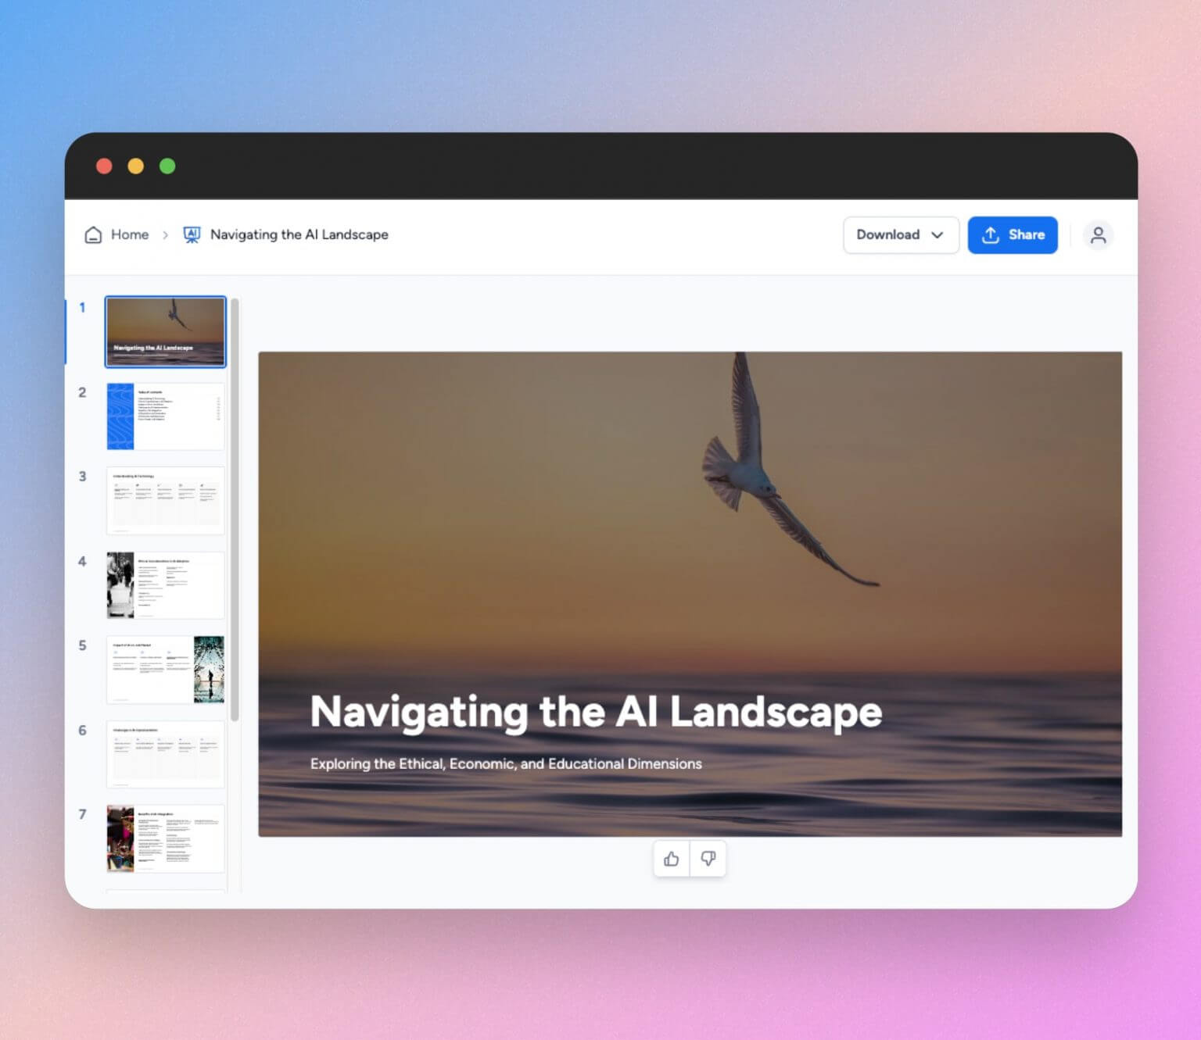Viewport: 1201px width, 1040px height.
Task: Click the Share button
Action: (1013, 234)
